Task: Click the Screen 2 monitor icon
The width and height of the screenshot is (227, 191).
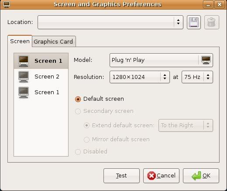Action: coord(24,77)
